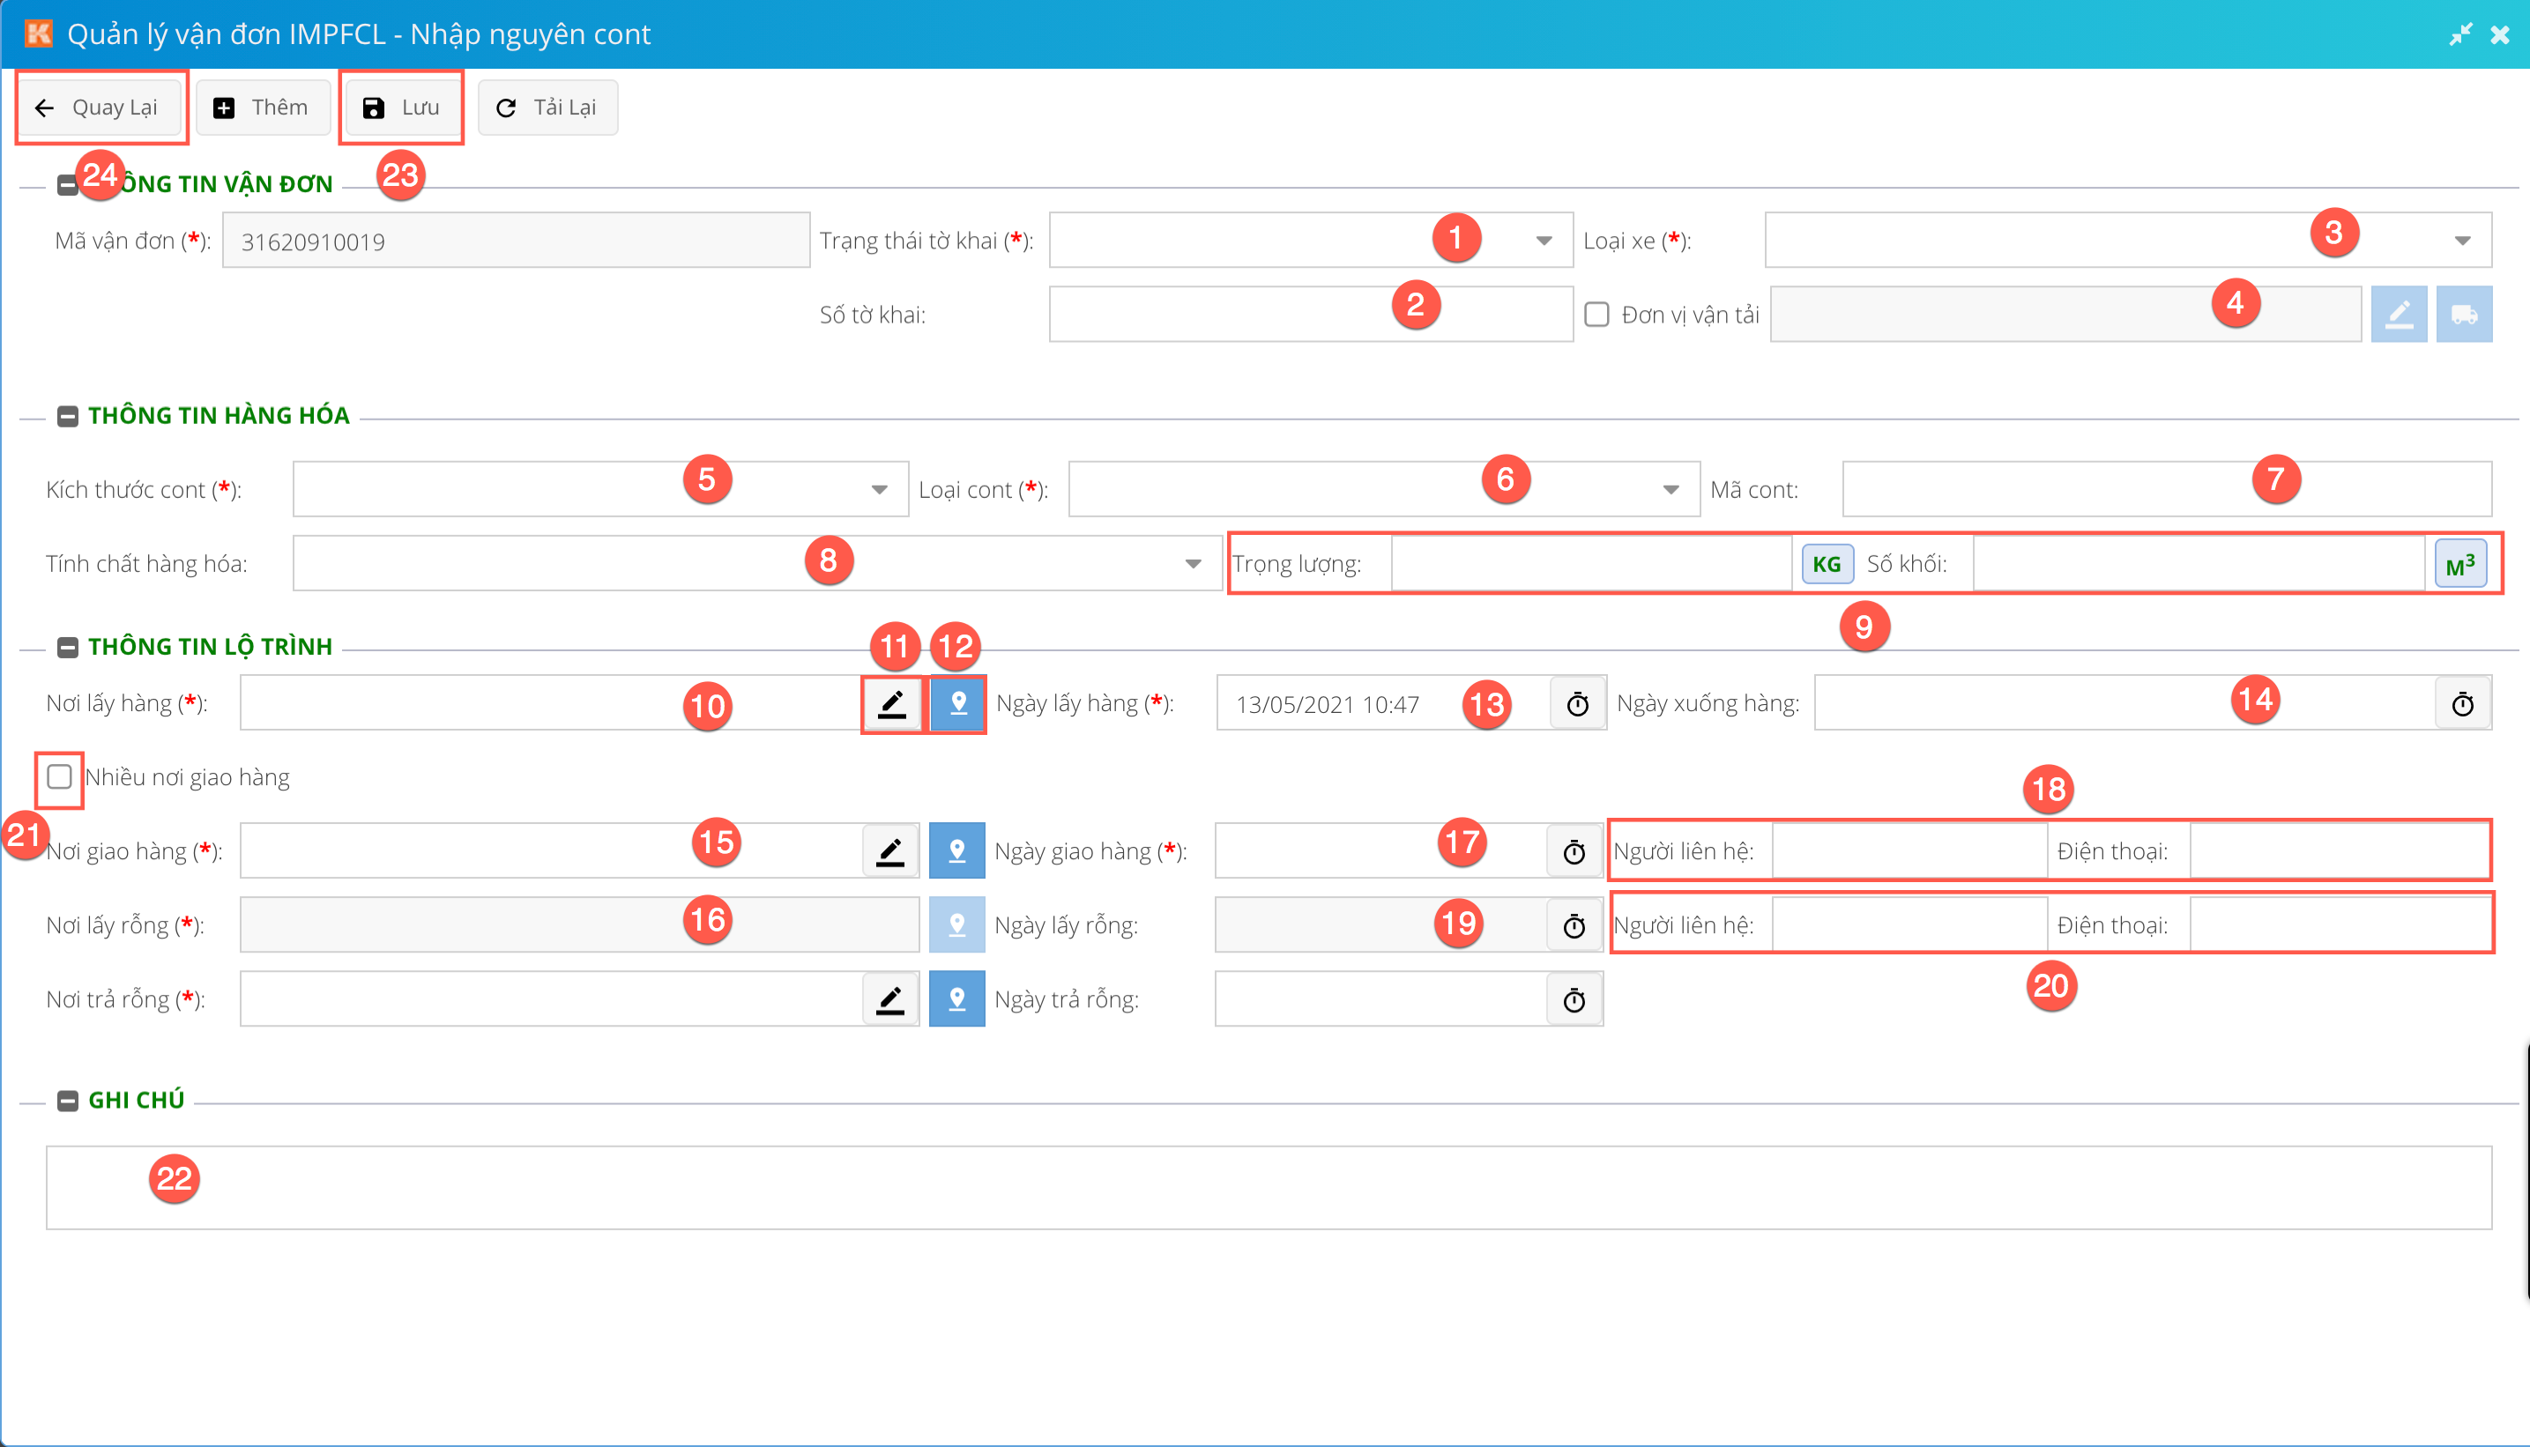
Task: Click the Thêm toolbar button
Action: tap(263, 108)
